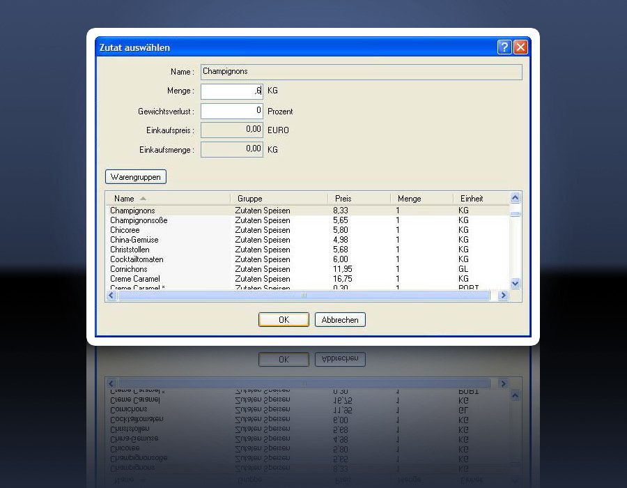Image resolution: width=627 pixels, height=488 pixels.
Task: Click KG unit in the Cocktailtomaten row
Action: pos(463,259)
